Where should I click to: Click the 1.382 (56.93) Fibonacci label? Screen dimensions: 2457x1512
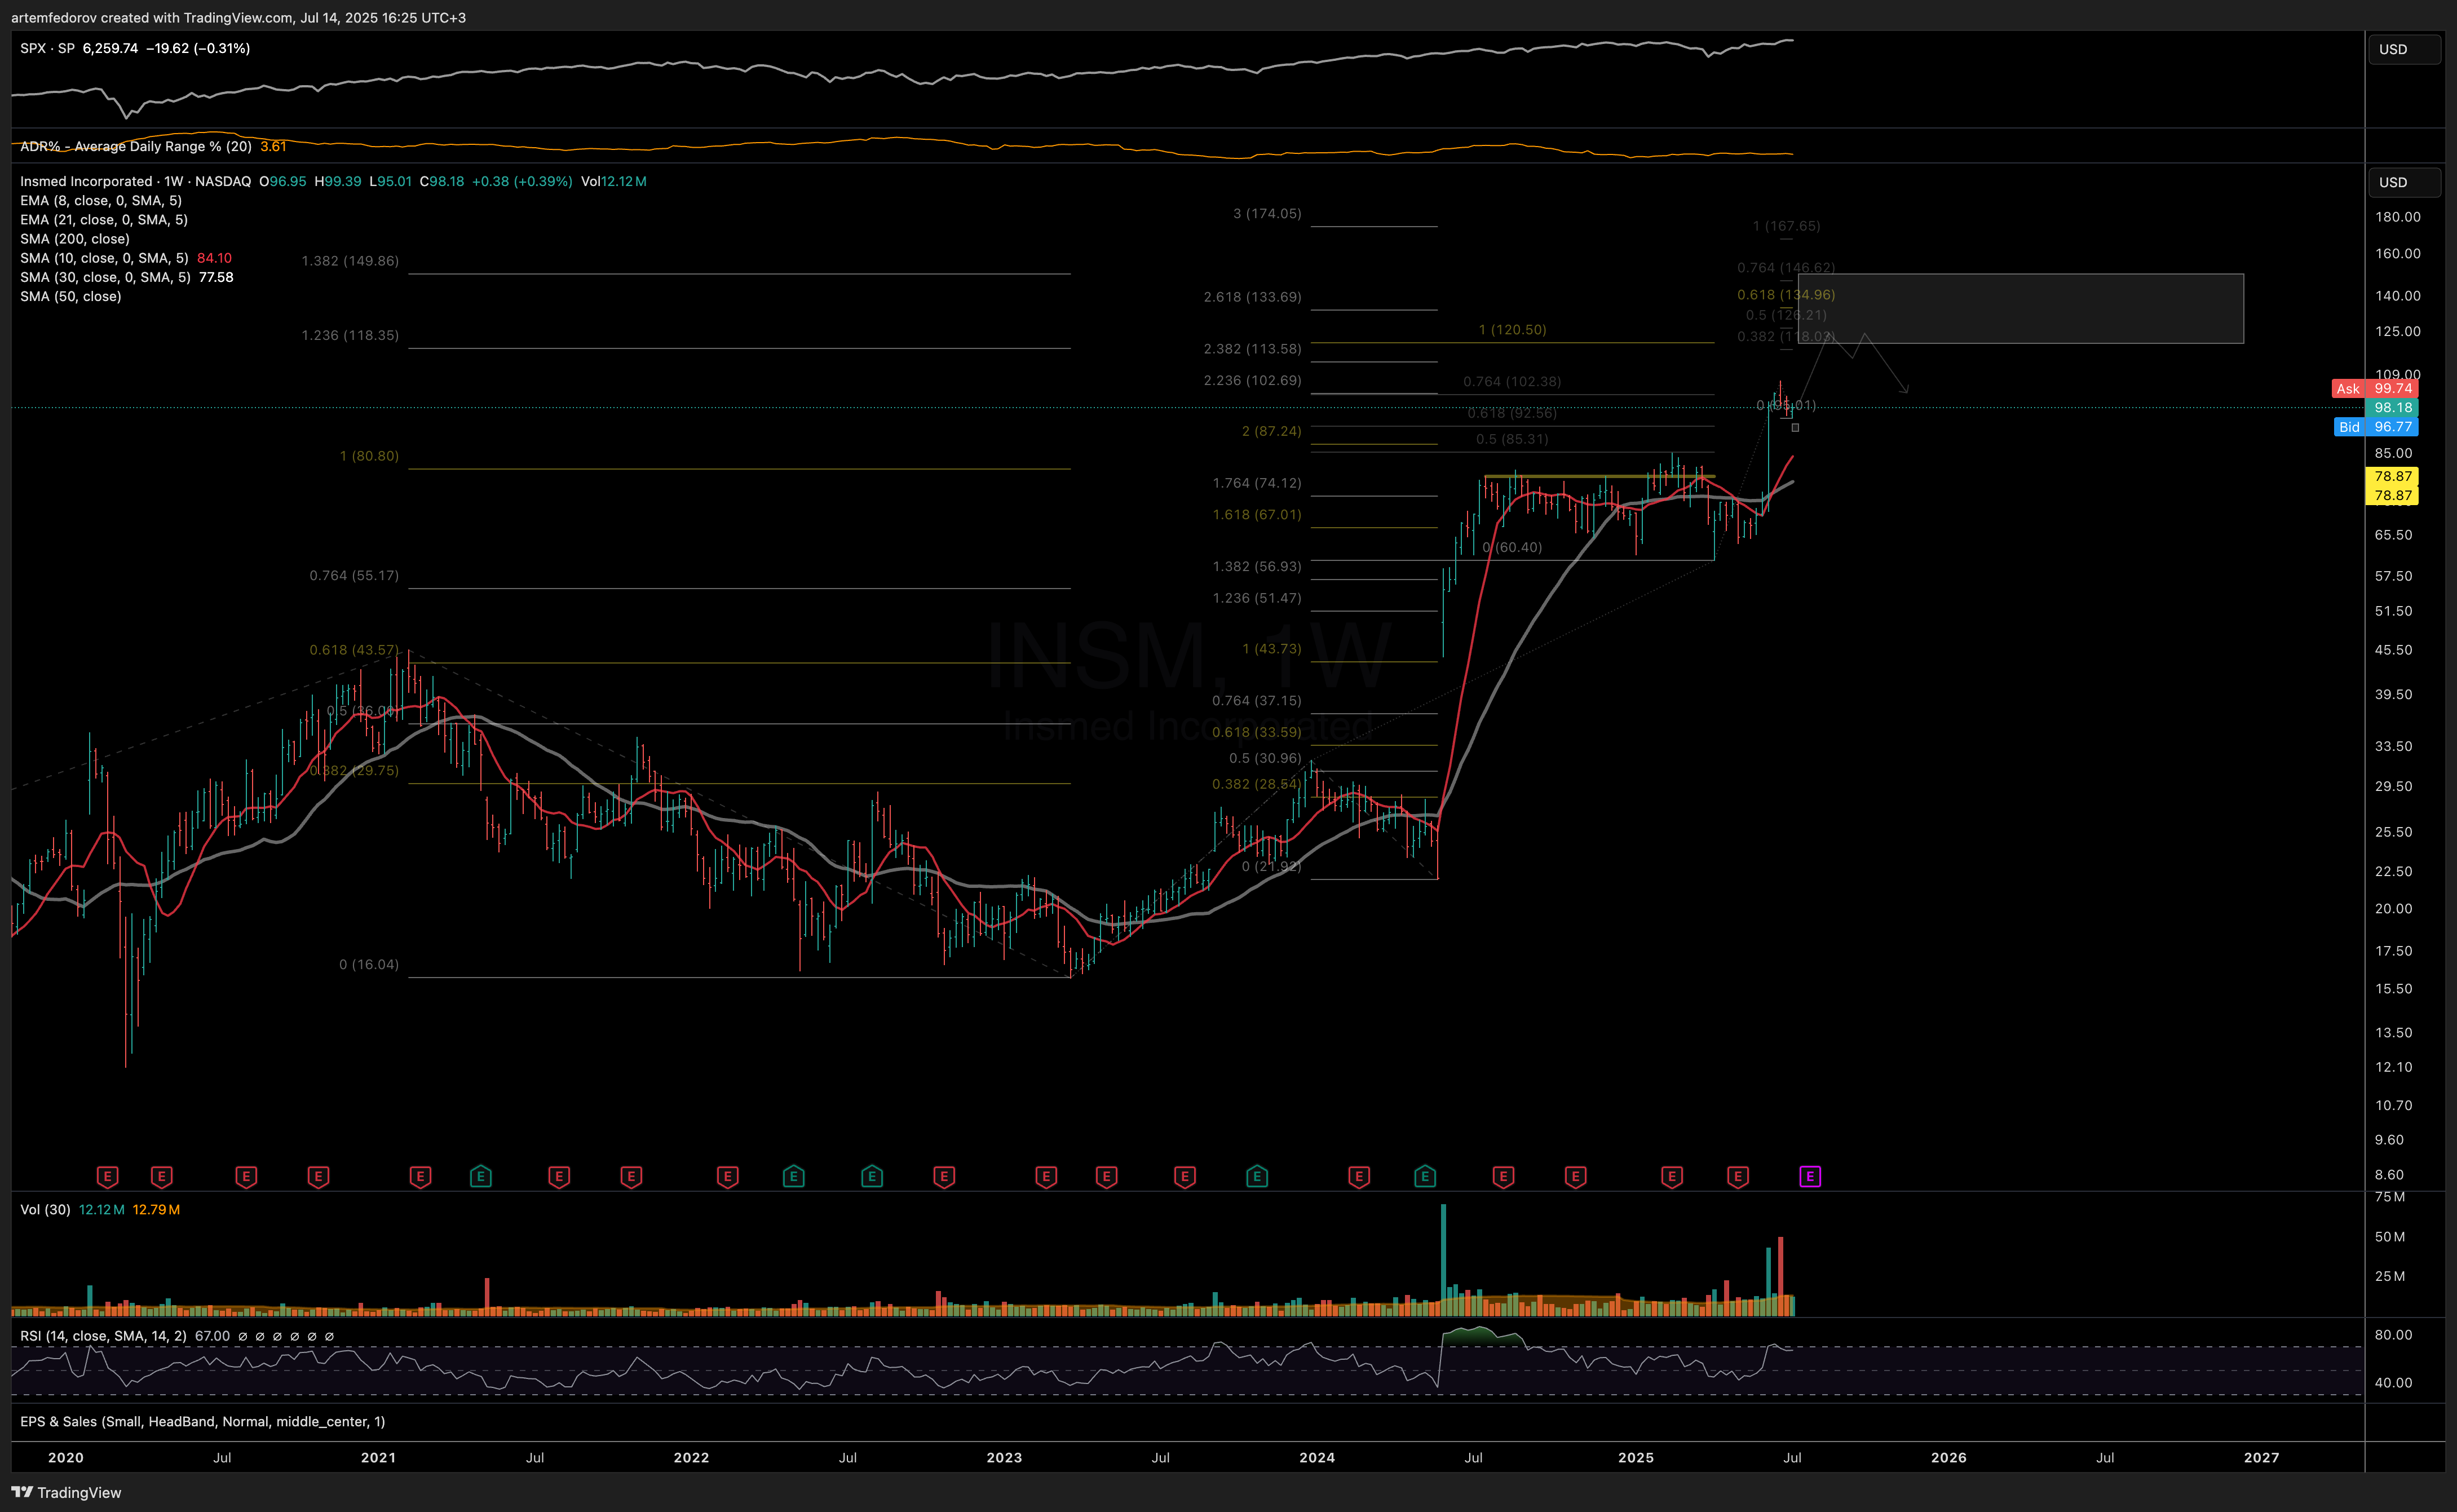[x=1257, y=566]
